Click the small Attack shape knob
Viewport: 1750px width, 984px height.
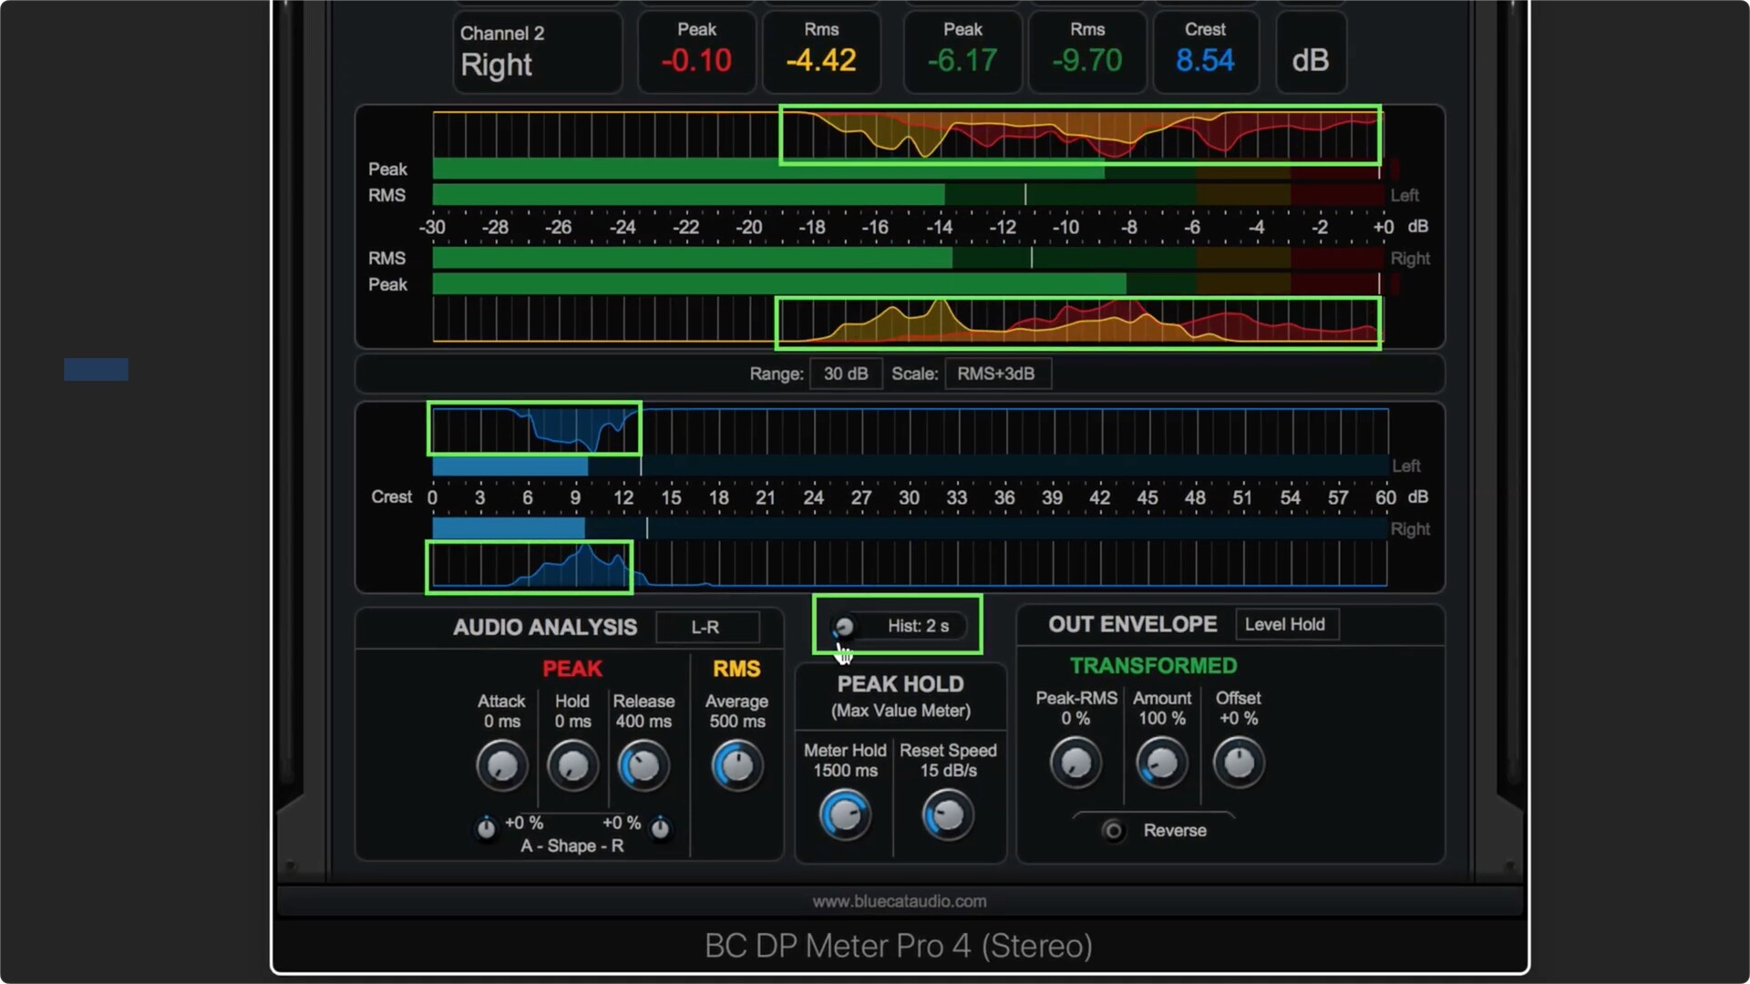tap(486, 828)
